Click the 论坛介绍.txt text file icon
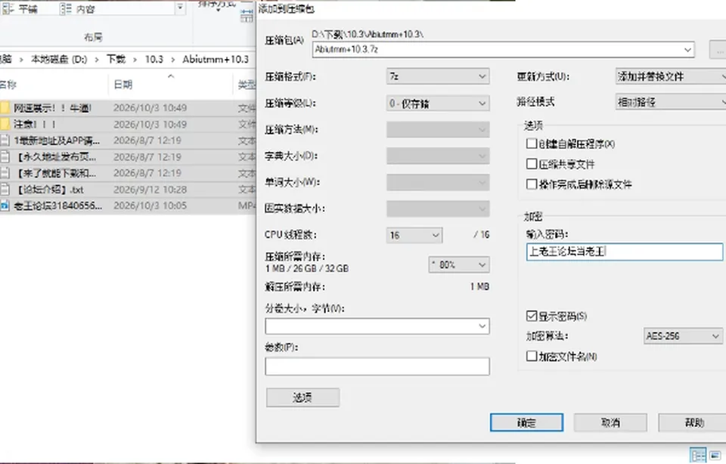The width and height of the screenshot is (726, 464). [x=5, y=189]
